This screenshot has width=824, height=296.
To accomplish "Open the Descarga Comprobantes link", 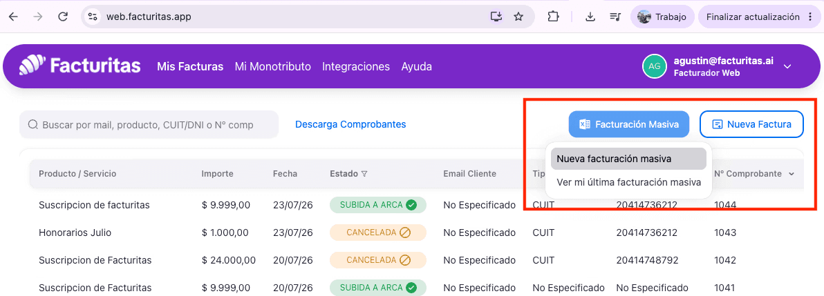I will coord(350,124).
